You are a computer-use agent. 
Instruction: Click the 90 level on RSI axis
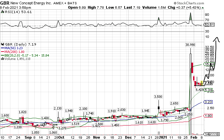point(207,15)
